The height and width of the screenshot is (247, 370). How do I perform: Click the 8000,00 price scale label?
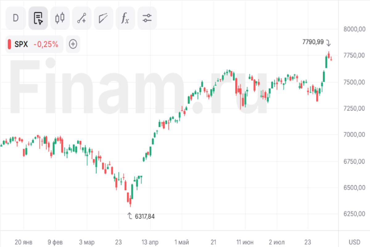[354, 29]
